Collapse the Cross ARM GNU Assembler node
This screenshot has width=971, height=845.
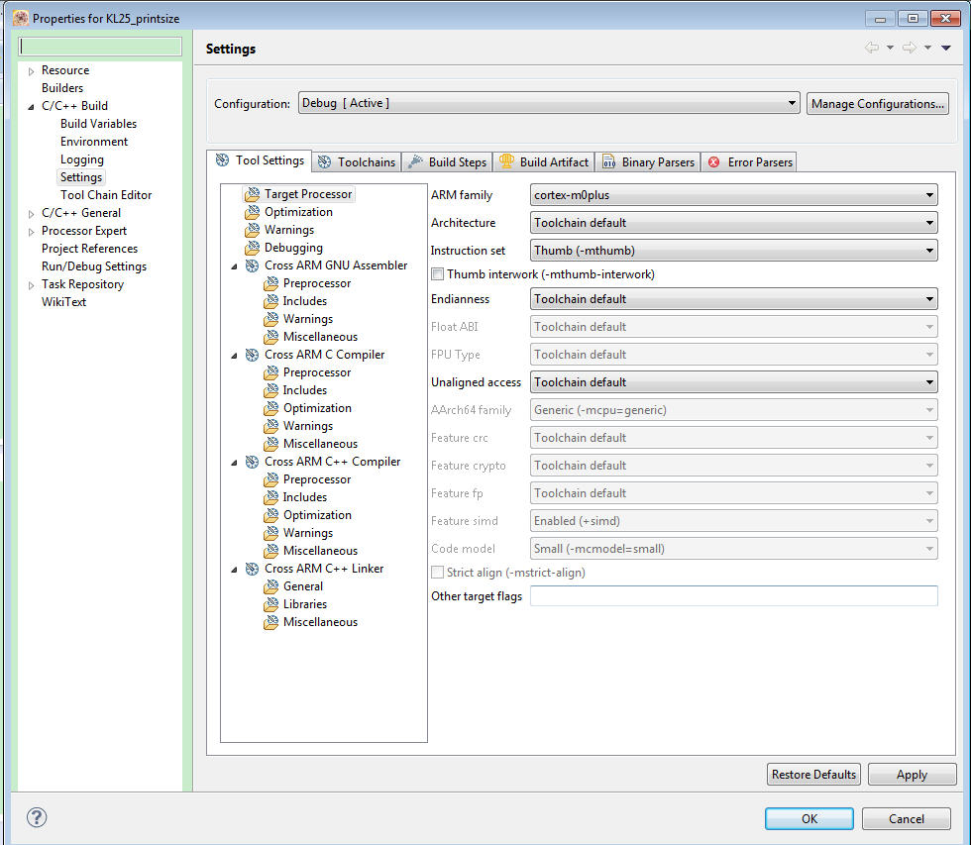point(234,266)
